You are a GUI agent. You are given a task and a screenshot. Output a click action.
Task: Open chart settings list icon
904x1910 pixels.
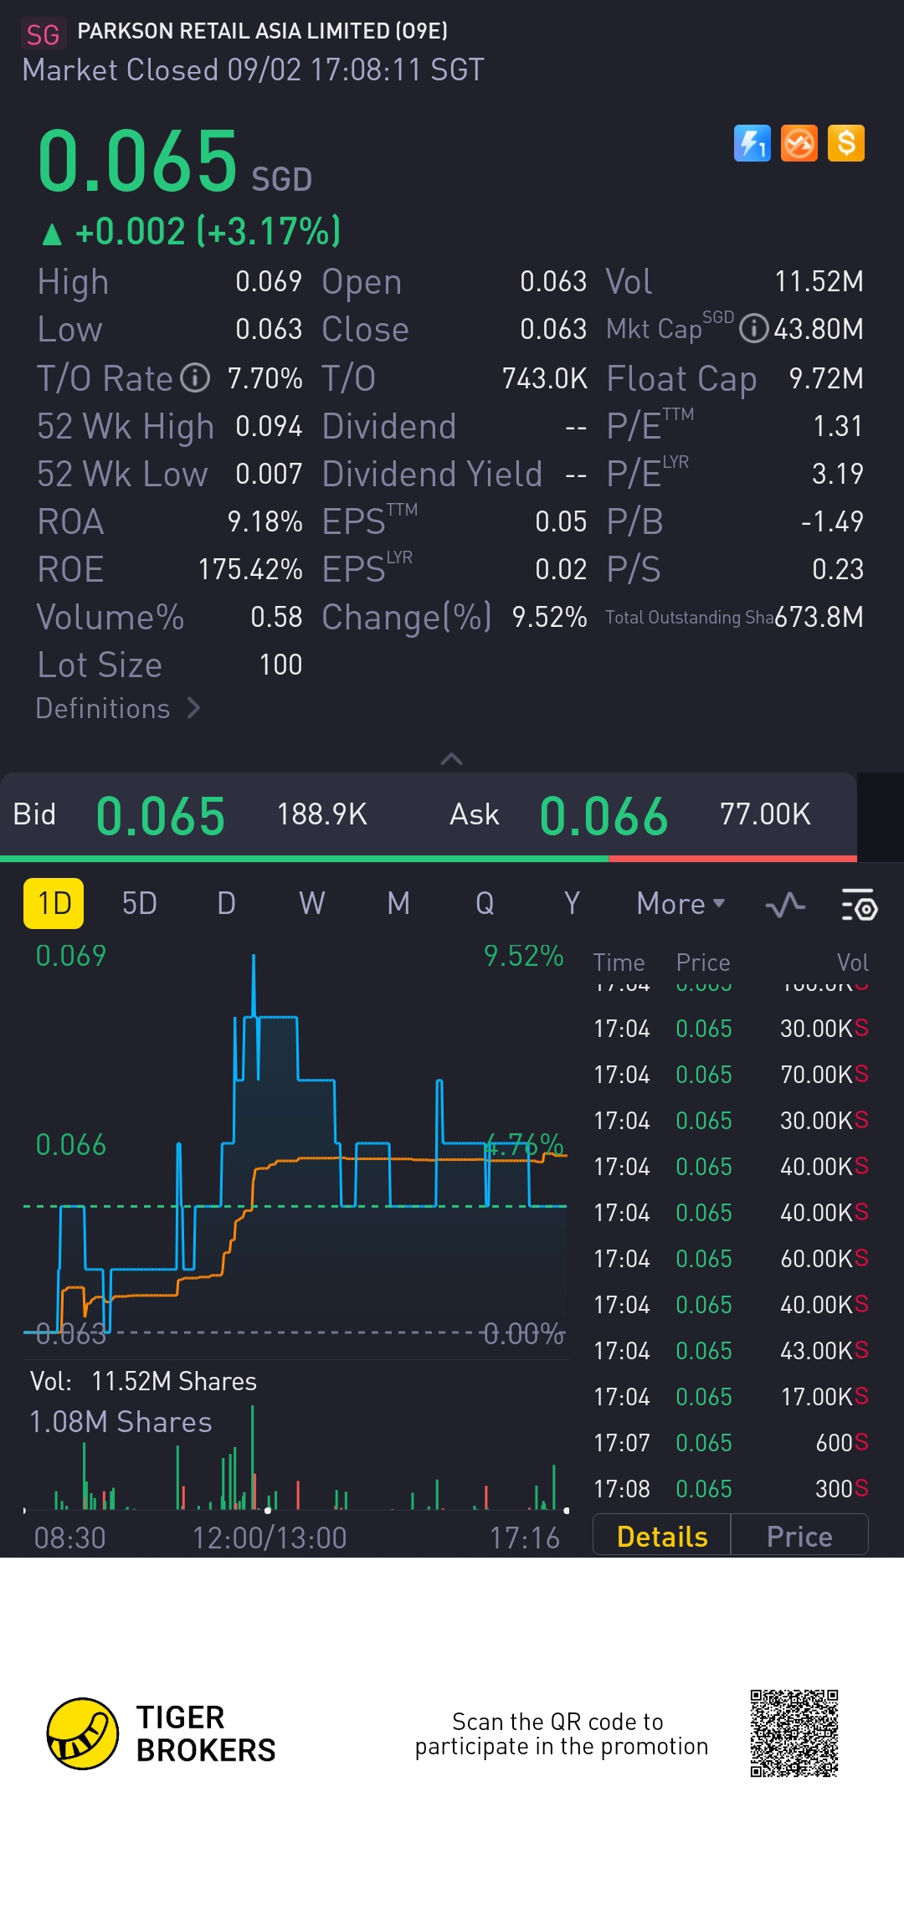tap(858, 904)
